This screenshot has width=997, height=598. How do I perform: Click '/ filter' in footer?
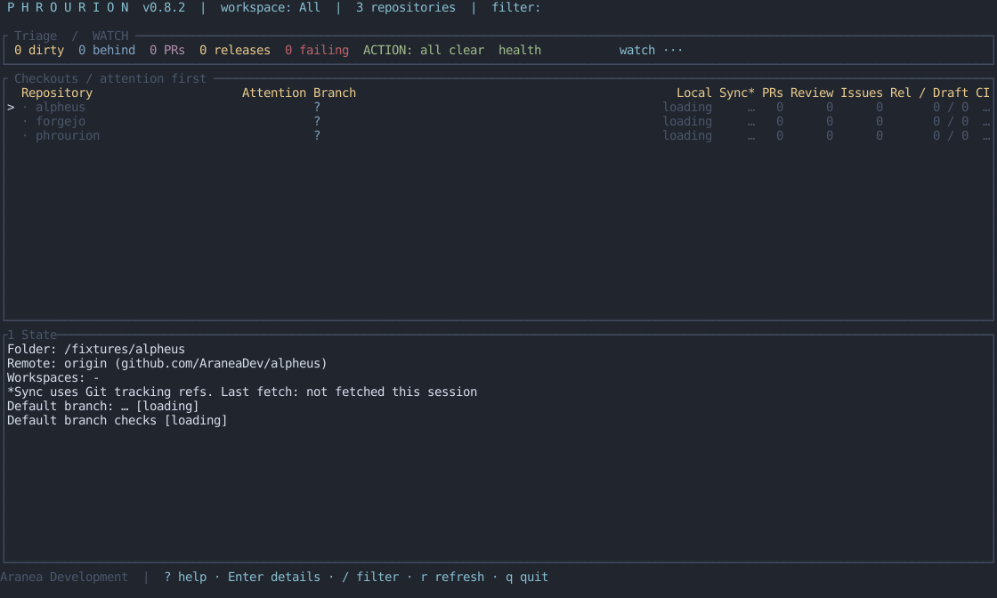(370, 577)
